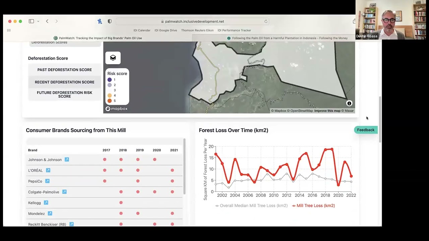Click PepsiCo 2021 sourcing dot
This screenshot has height=241, width=429.
172,181
